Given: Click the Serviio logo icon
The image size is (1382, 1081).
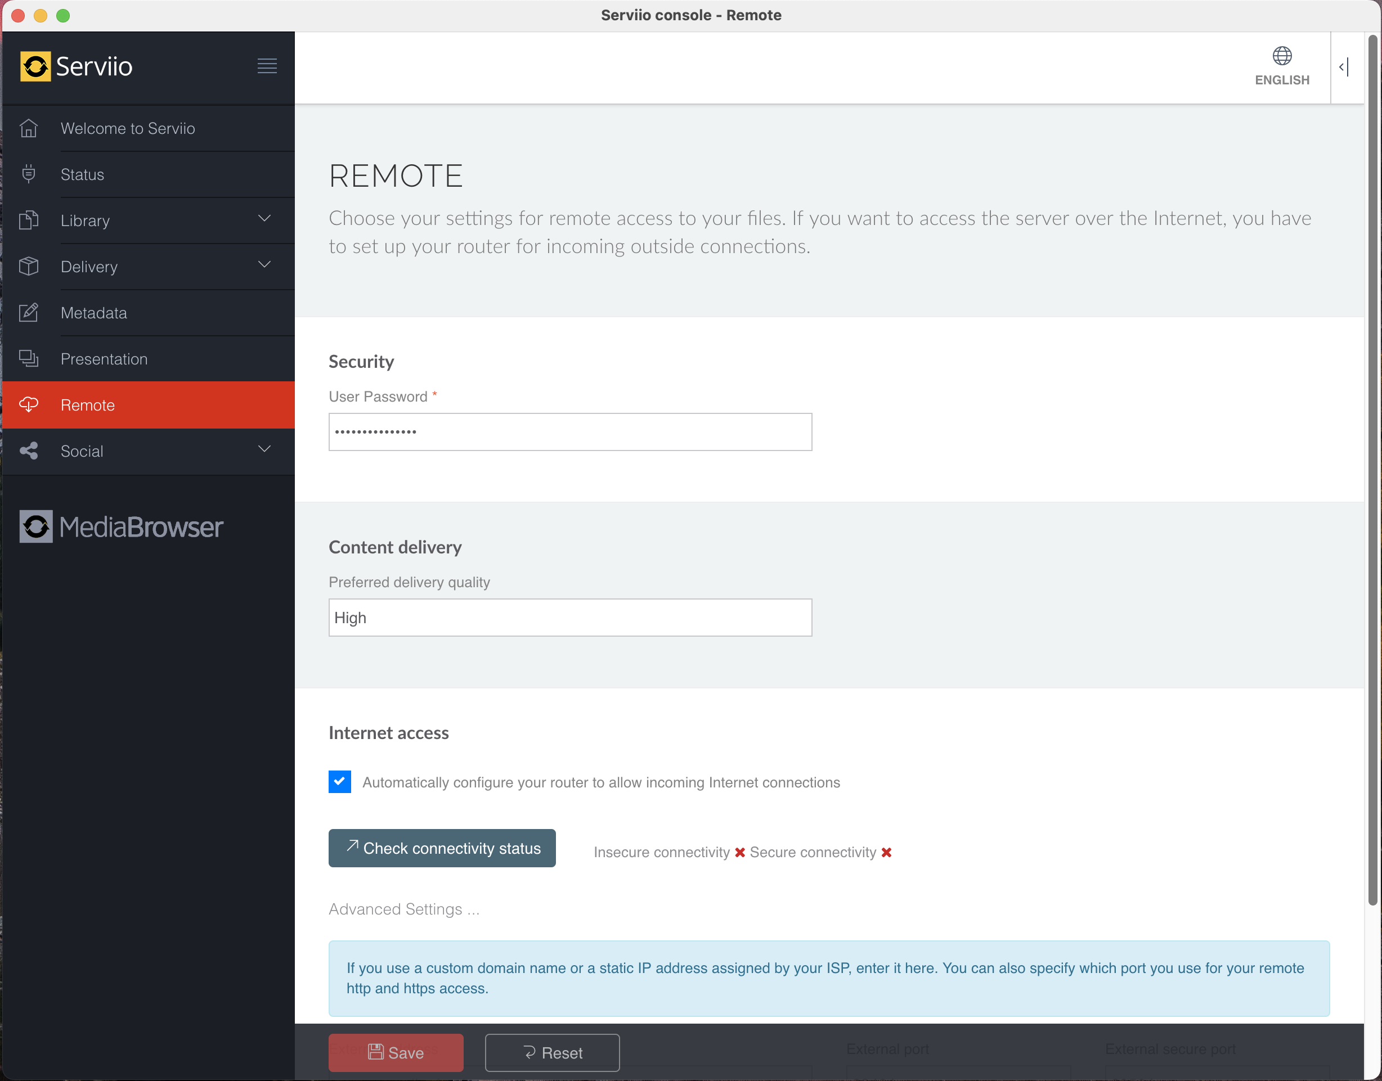Looking at the screenshot, I should (x=35, y=66).
